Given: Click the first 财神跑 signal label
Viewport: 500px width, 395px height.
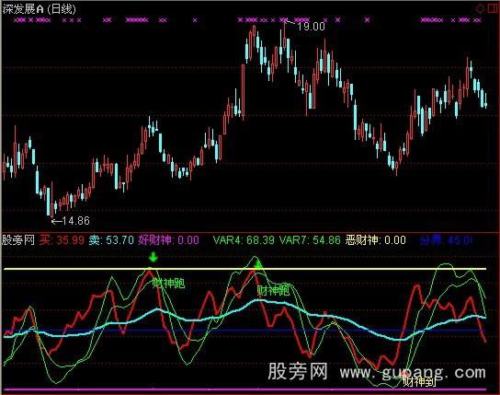Looking at the screenshot, I should pos(168,283).
